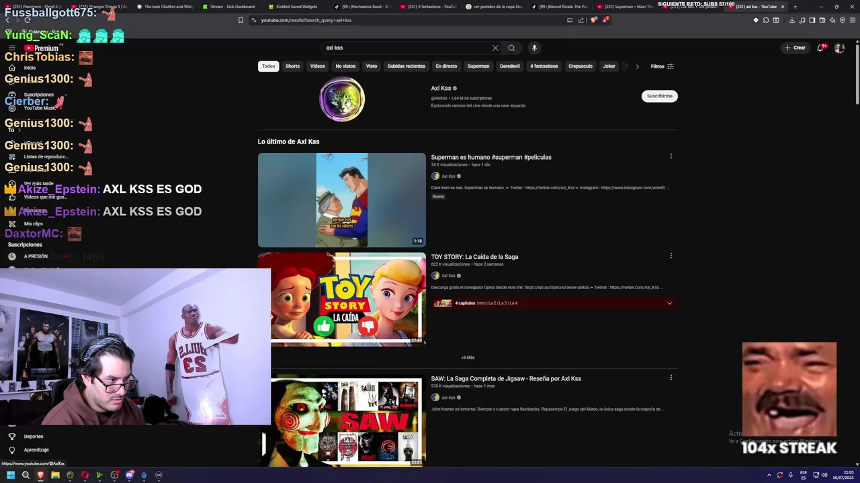Open video title Superman es humano
860x483 pixels.
[x=491, y=157]
